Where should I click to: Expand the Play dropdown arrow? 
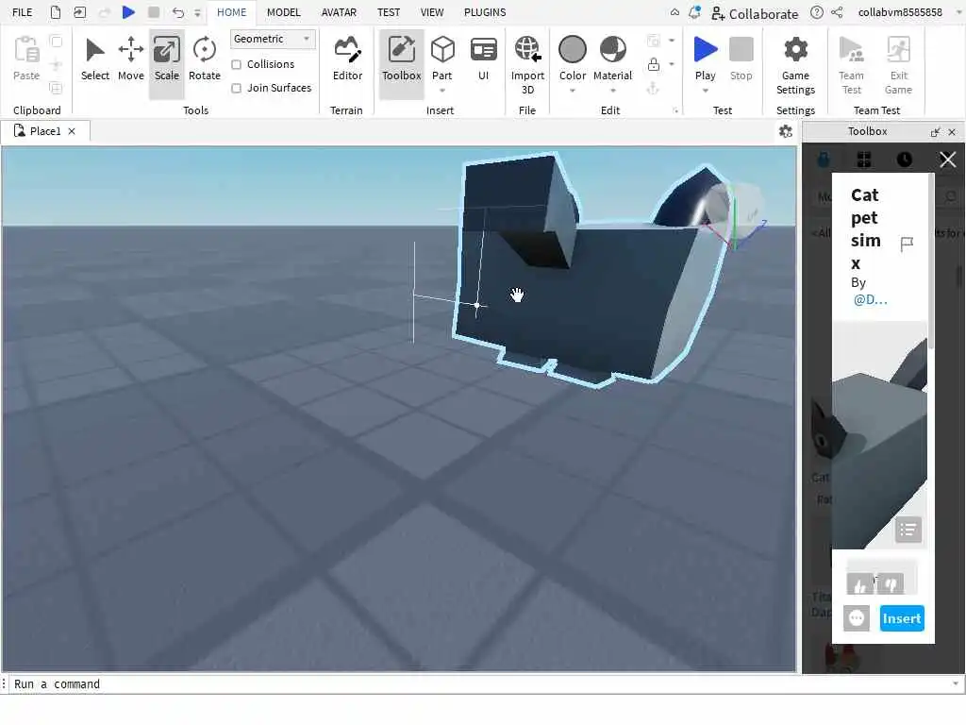coord(705,91)
